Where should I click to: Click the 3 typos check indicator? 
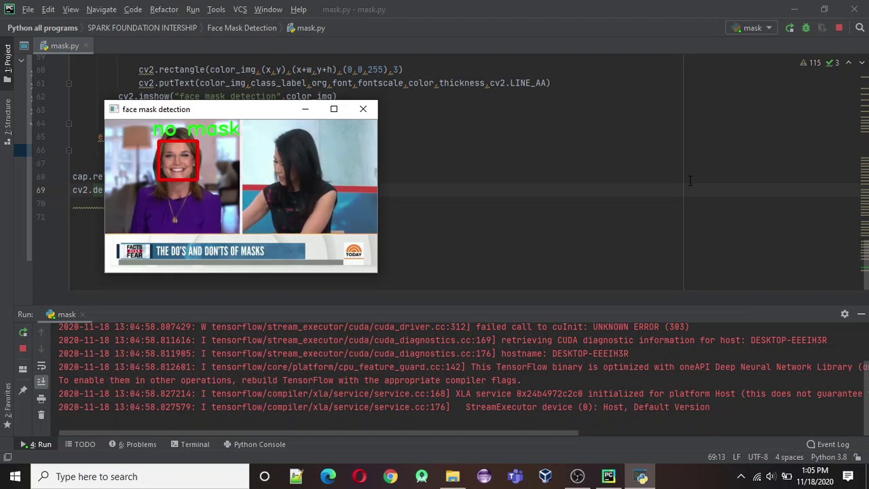834,62
